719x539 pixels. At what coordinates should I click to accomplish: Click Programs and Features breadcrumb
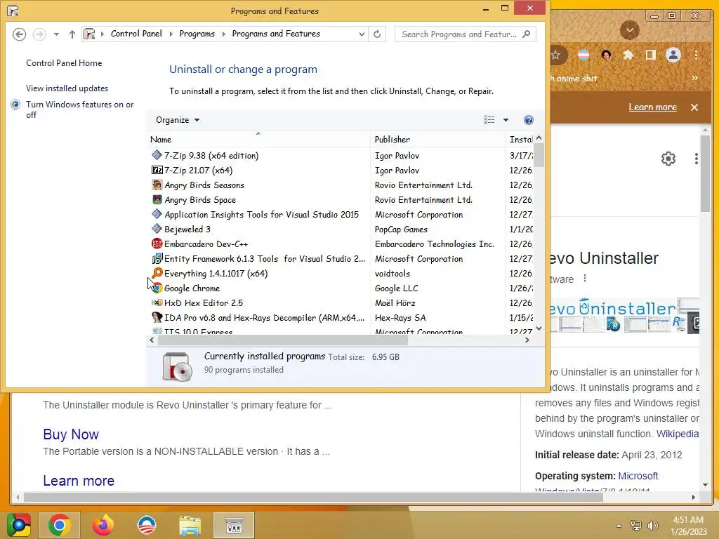tap(276, 34)
